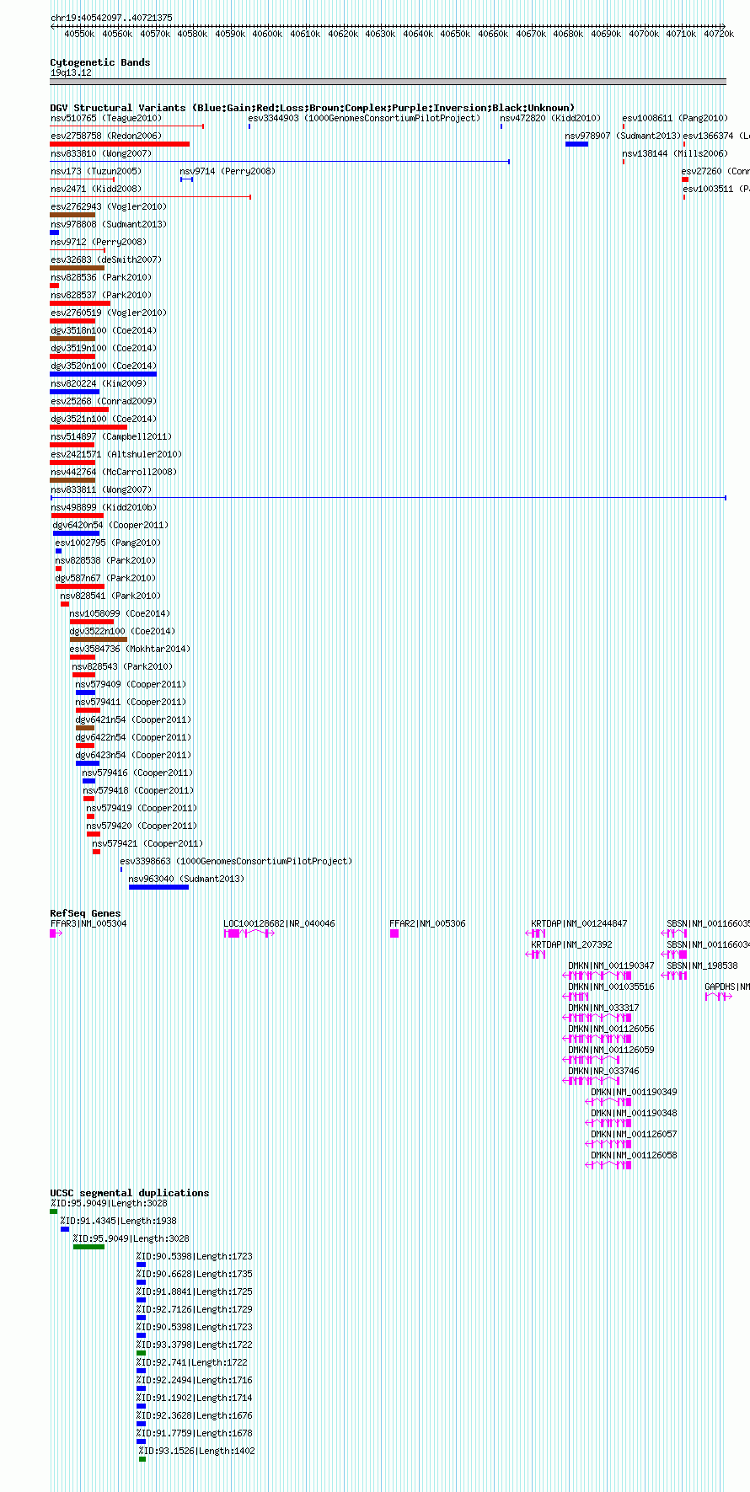The height and width of the screenshot is (1492, 750).
Task: Click the %ID:93.1526|Length:1402 duplication label
Action: pos(197,1451)
